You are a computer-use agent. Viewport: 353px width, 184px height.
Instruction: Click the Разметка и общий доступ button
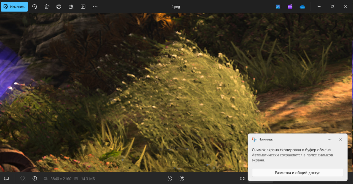click(298, 173)
